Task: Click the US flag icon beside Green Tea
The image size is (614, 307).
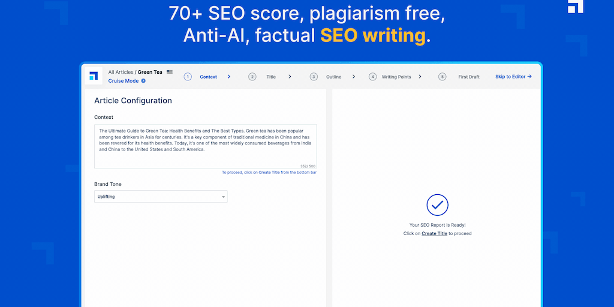Action: coord(170,72)
